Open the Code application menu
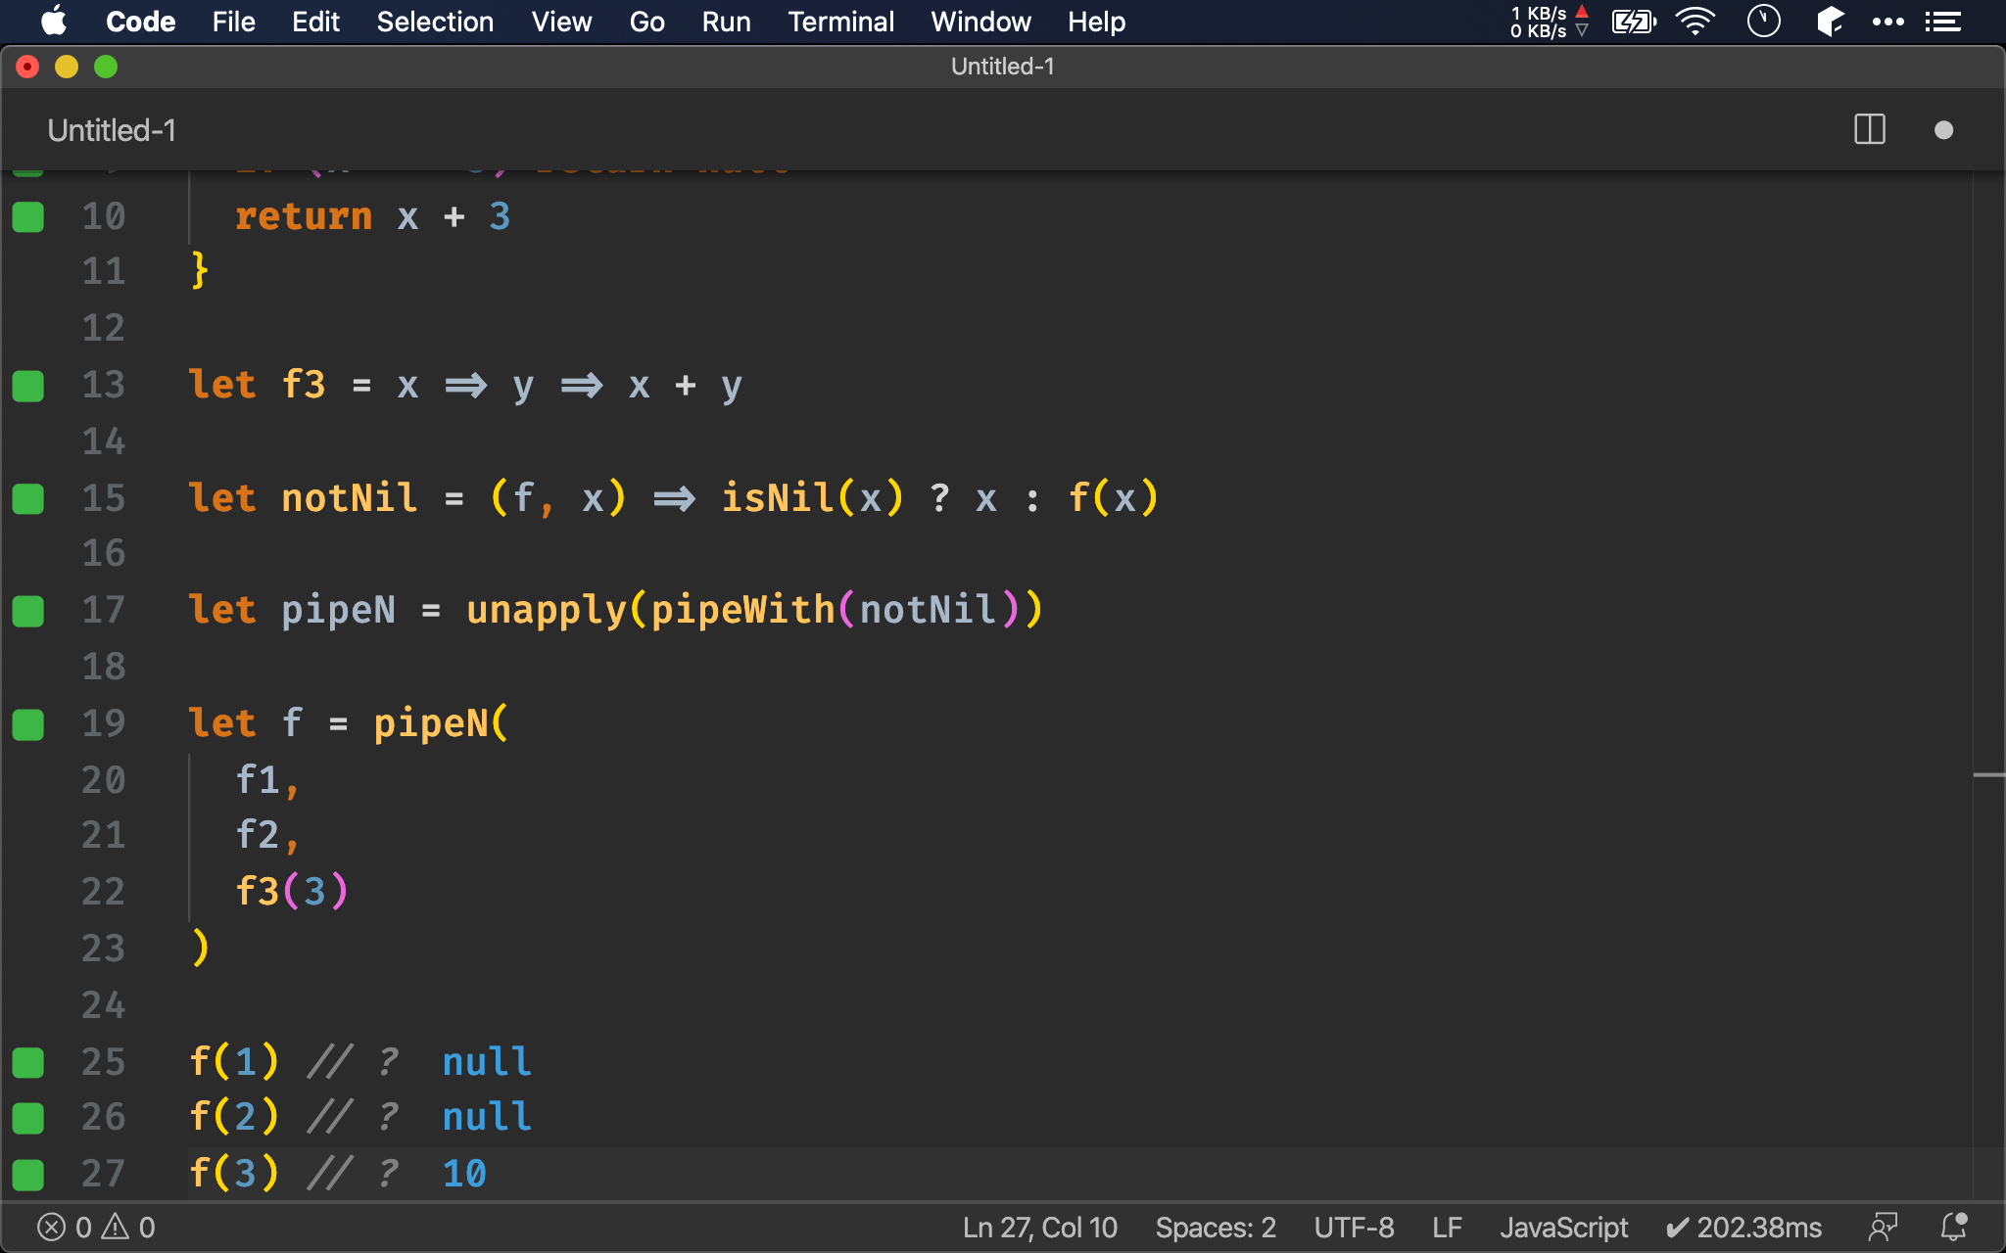This screenshot has width=2006, height=1253. coord(140,22)
